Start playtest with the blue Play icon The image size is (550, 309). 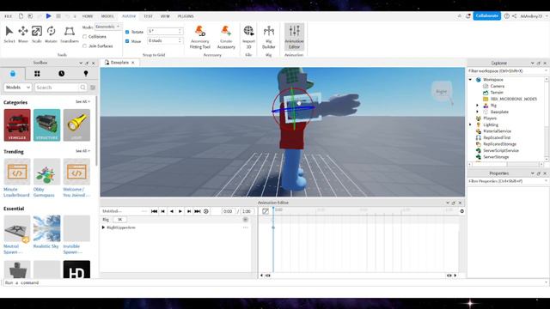coord(49,16)
